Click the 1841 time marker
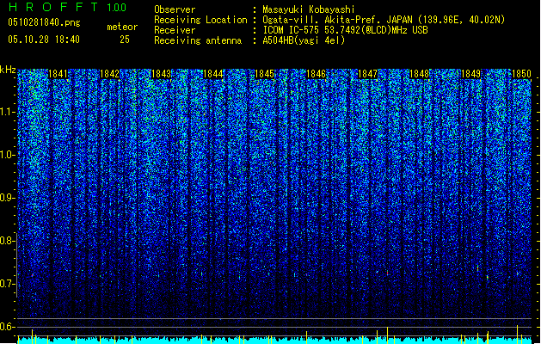This screenshot has height=344, width=541. (58, 74)
